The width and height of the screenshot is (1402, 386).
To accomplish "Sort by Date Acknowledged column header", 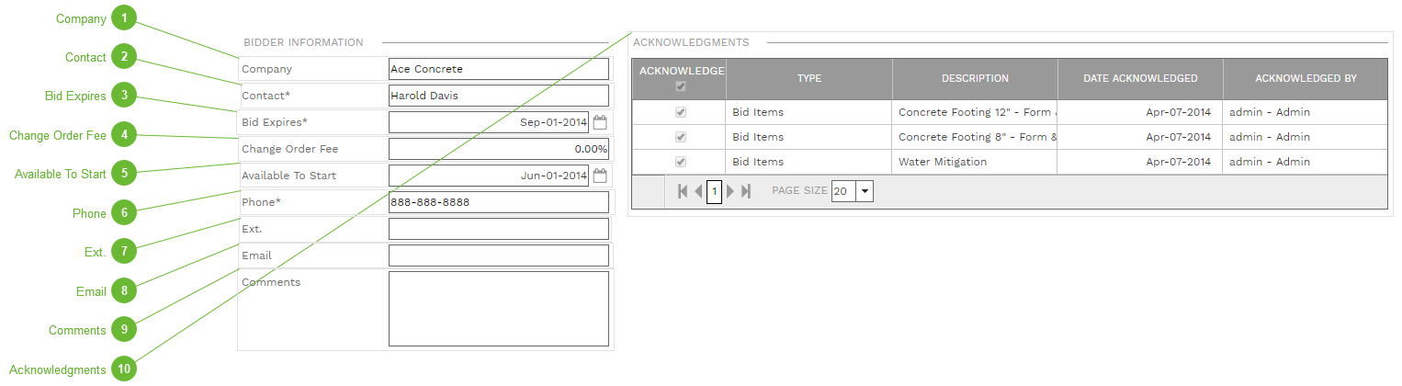I will [x=1140, y=79].
